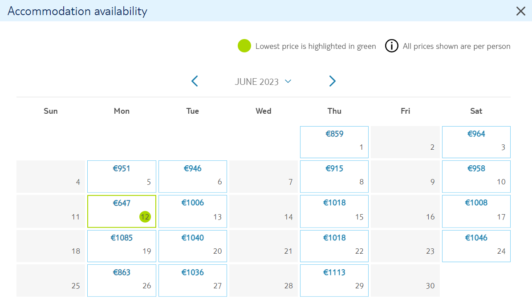Pick June 3 at €964
This screenshot has width=532, height=303.
[476, 142]
